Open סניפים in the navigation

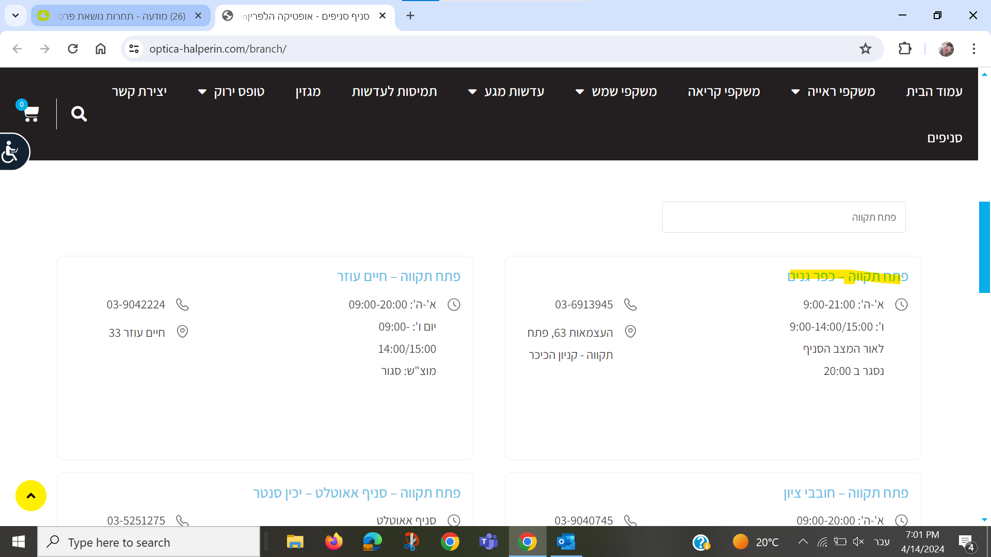click(x=945, y=138)
